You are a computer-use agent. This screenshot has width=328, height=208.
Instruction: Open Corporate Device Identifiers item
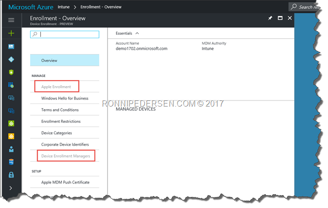coord(65,144)
